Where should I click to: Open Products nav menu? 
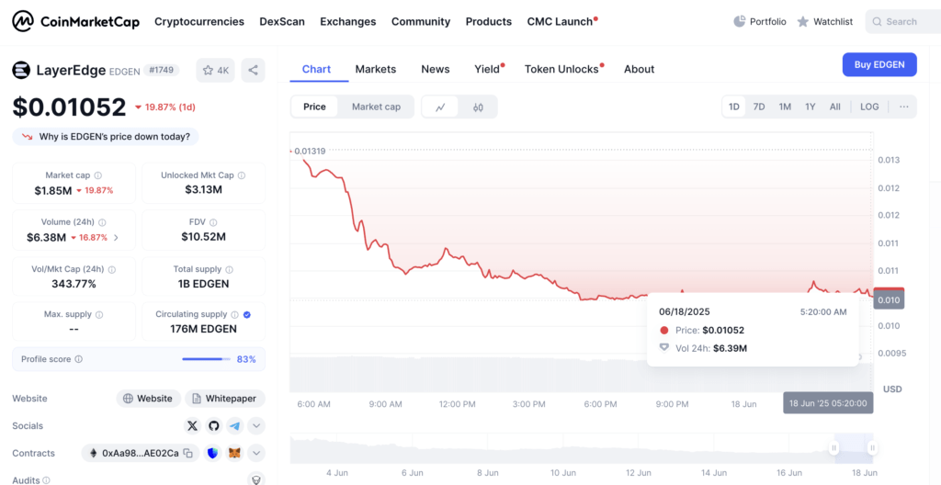tap(489, 22)
